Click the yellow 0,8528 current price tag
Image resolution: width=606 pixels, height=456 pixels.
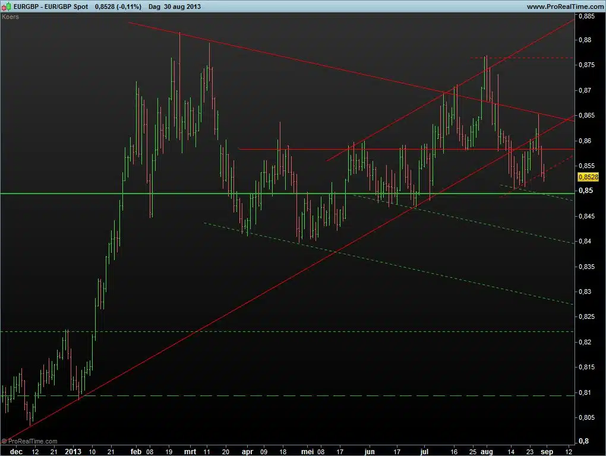pos(588,177)
